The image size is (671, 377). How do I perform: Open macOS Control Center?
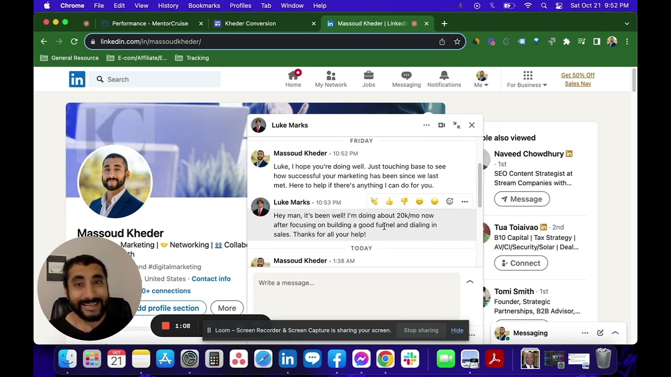[559, 6]
